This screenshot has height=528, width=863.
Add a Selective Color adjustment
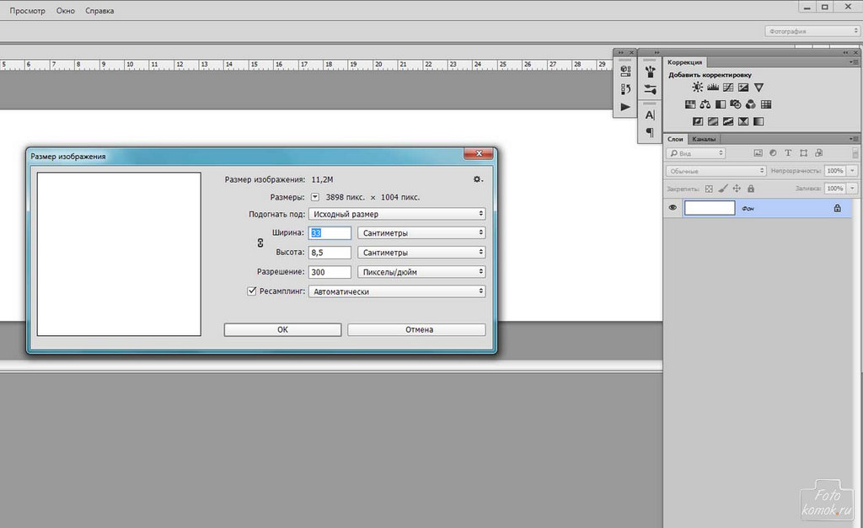(743, 121)
